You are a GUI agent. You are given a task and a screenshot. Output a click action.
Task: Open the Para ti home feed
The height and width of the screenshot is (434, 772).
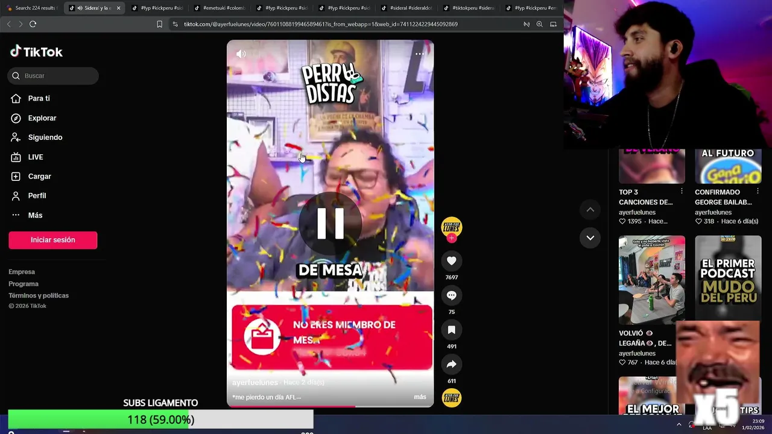39,98
